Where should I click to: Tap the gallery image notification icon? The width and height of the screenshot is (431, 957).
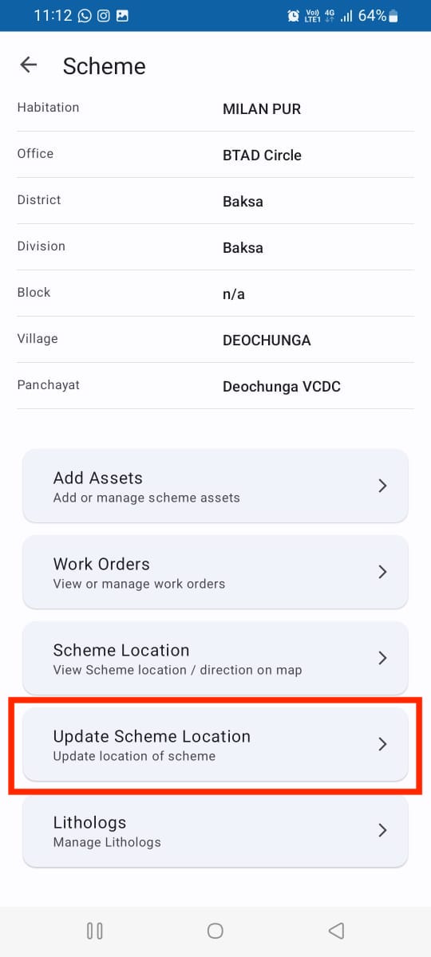tap(122, 16)
